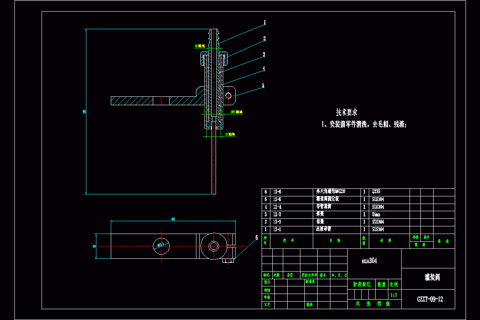The width and height of the screenshot is (480, 320).
Task: Click balloon number 3 in section view
Action: tap(264, 54)
